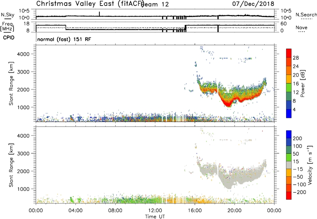Click the "28" label on power colorbar
Image resolution: width=317 pixels, height=219 pixels.
point(296,58)
